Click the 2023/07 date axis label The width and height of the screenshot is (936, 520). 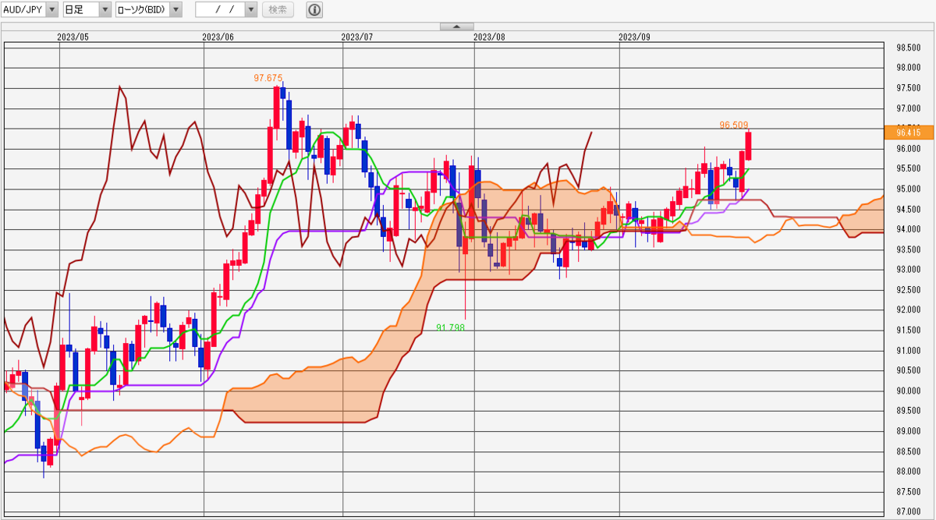pyautogui.click(x=357, y=37)
